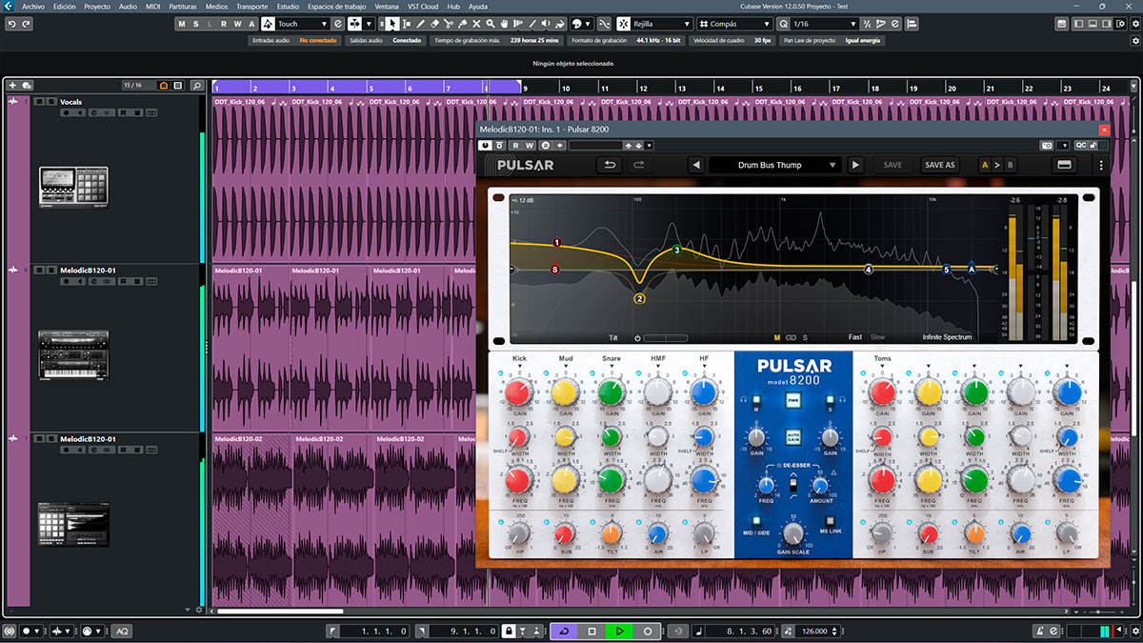Expand the Mud band type arrow
The image size is (1143, 643).
[565, 367]
